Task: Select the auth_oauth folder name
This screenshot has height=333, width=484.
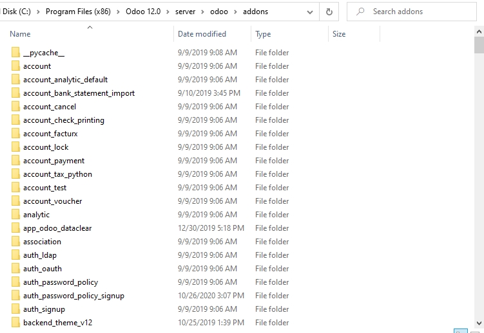Action: [x=43, y=269]
